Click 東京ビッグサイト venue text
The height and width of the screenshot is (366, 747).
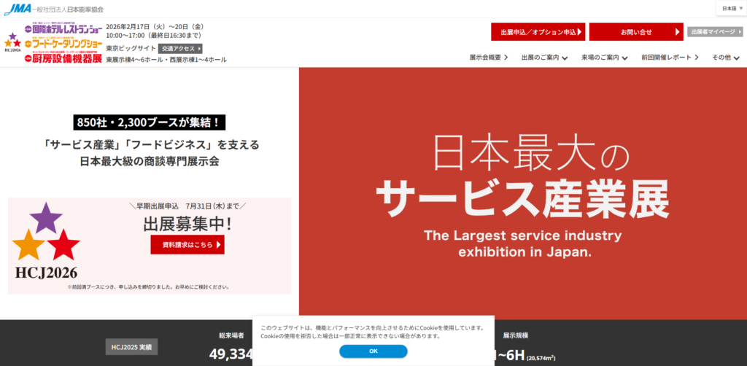coord(131,48)
